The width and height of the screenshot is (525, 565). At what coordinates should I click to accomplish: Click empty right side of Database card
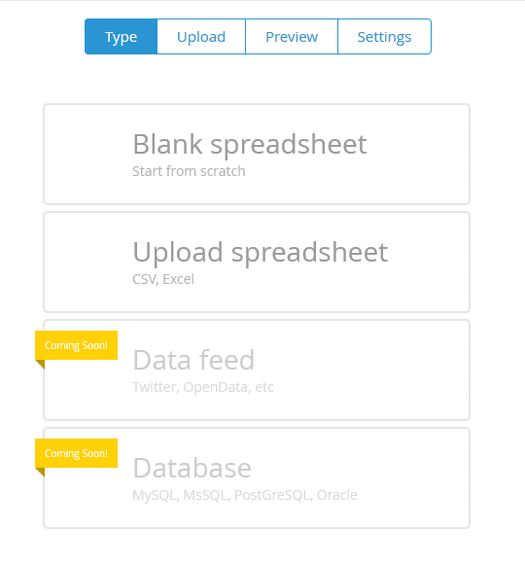click(414, 478)
